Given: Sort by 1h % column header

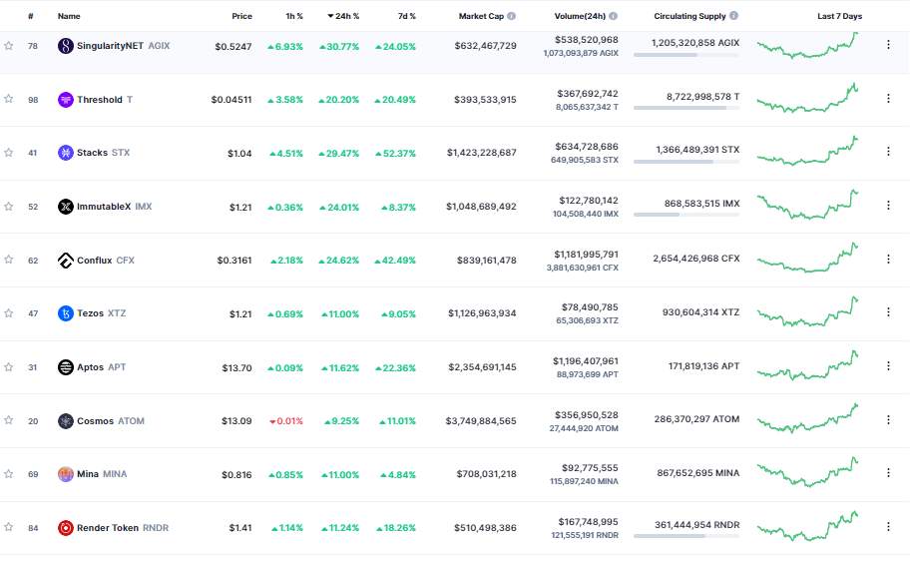Looking at the screenshot, I should 294,16.
